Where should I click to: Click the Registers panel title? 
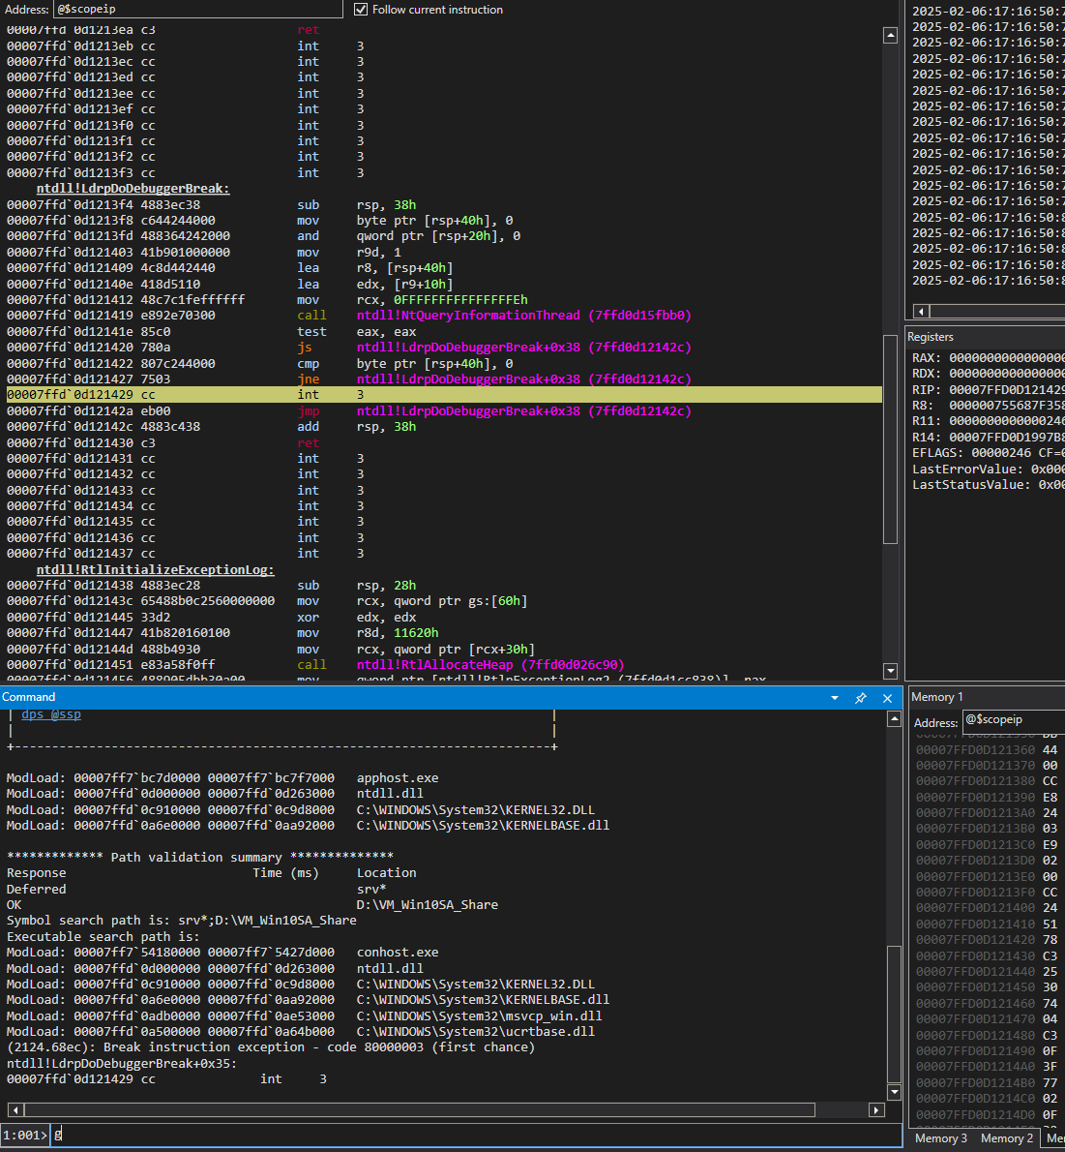coord(930,337)
